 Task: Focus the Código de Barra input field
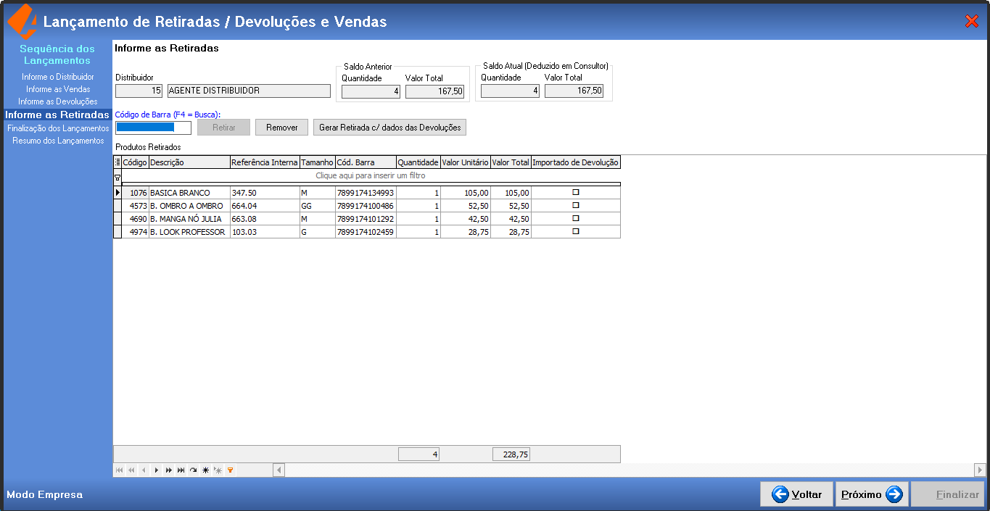(x=153, y=128)
